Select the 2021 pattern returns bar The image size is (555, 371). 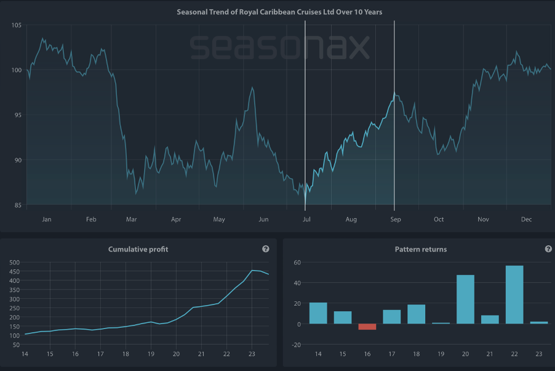tap(490, 320)
